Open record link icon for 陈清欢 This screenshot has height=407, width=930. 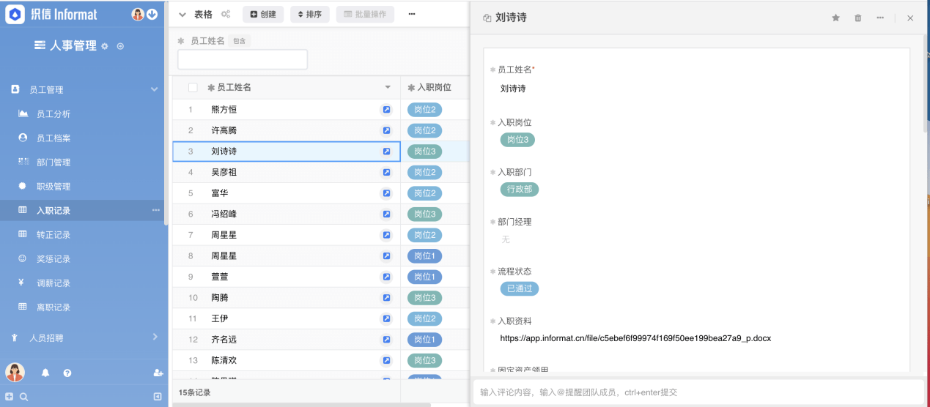[386, 360]
